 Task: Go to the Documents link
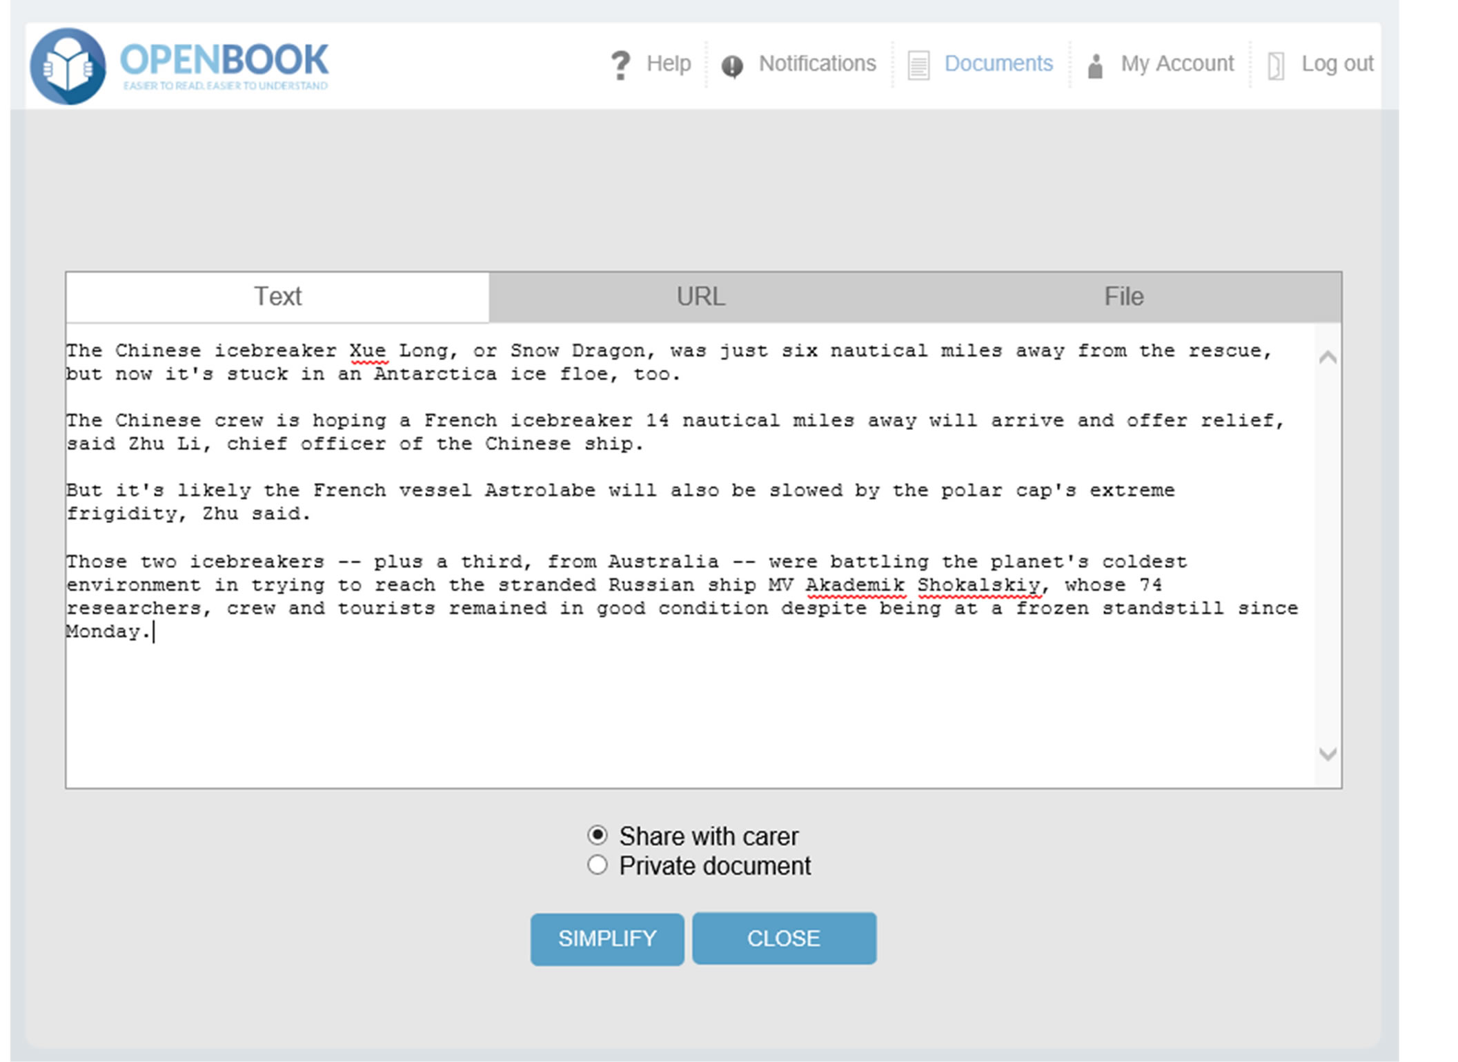pos(998,63)
